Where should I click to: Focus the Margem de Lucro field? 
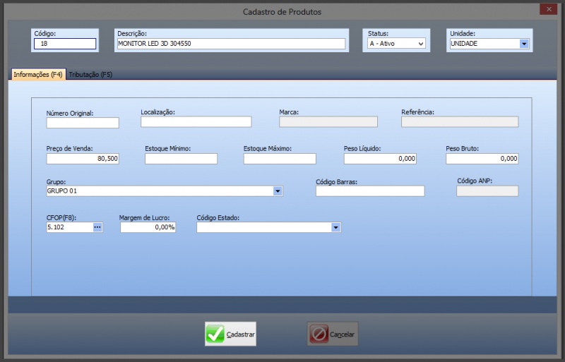pyautogui.click(x=148, y=227)
